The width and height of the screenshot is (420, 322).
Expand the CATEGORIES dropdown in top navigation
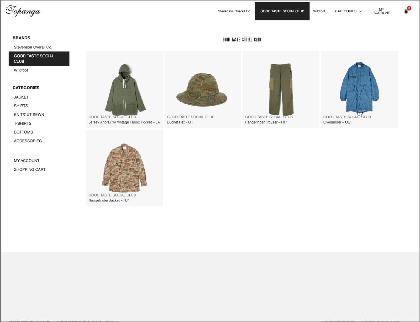click(x=348, y=11)
